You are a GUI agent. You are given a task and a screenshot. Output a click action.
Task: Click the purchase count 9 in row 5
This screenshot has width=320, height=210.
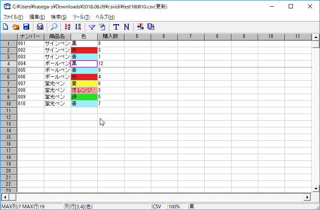[x=111, y=70]
